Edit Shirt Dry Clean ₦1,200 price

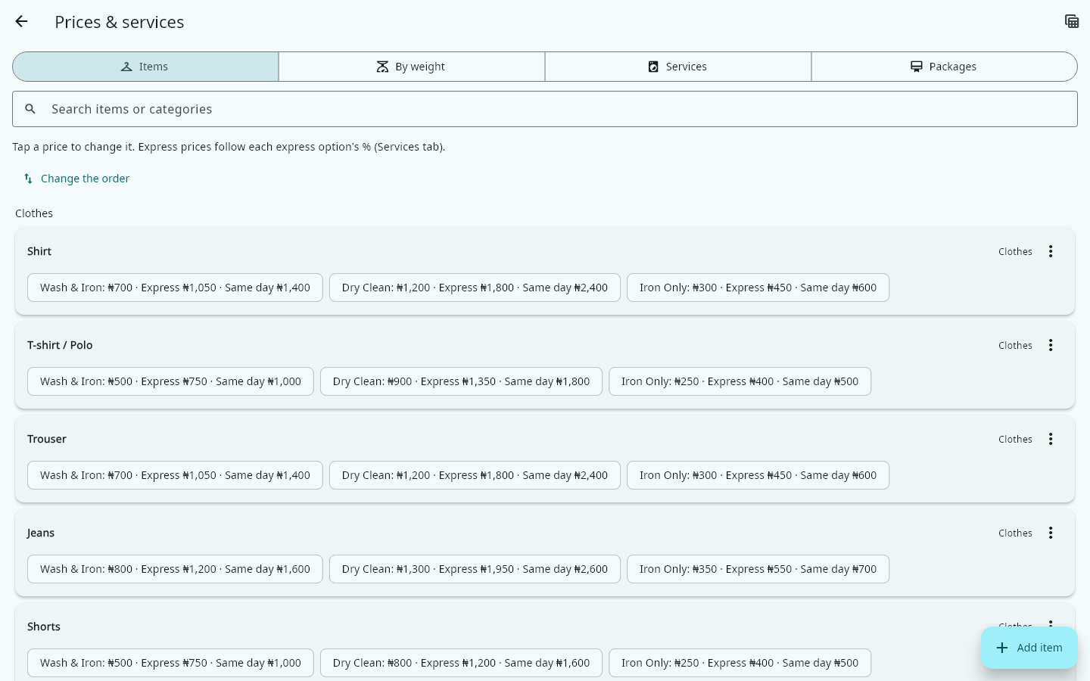point(475,288)
